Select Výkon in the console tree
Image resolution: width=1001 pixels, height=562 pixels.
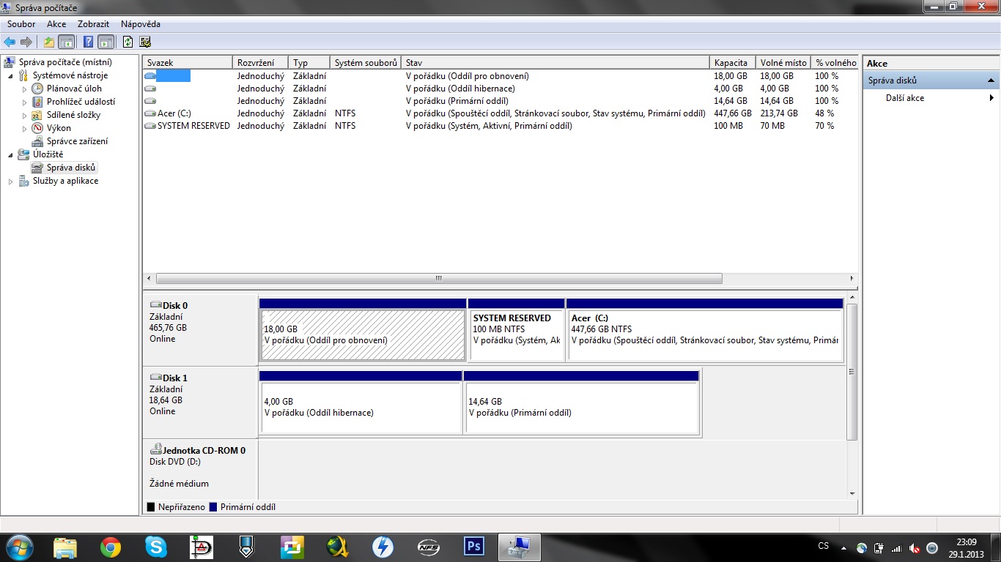(59, 128)
